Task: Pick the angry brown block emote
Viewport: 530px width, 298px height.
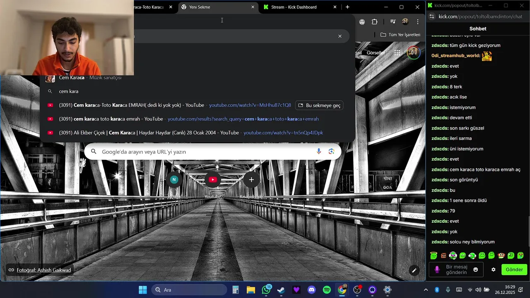Action: click(x=443, y=256)
